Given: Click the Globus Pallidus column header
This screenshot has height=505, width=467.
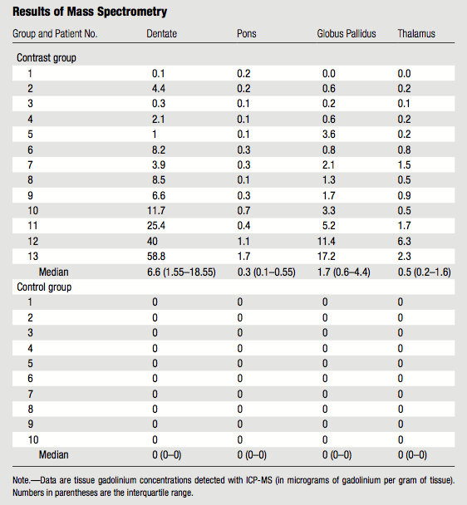Looking at the screenshot, I should click(347, 33).
